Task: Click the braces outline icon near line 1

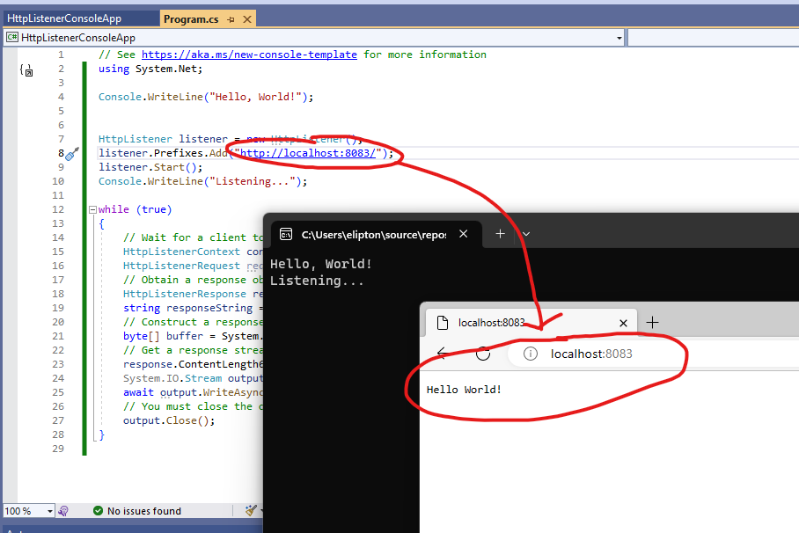Action: [27, 70]
